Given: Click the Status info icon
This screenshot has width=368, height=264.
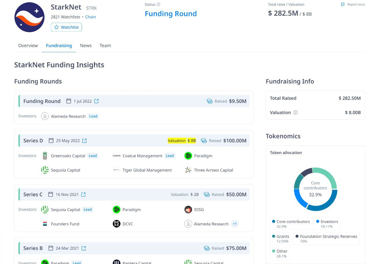Looking at the screenshot, I should coord(158,5).
